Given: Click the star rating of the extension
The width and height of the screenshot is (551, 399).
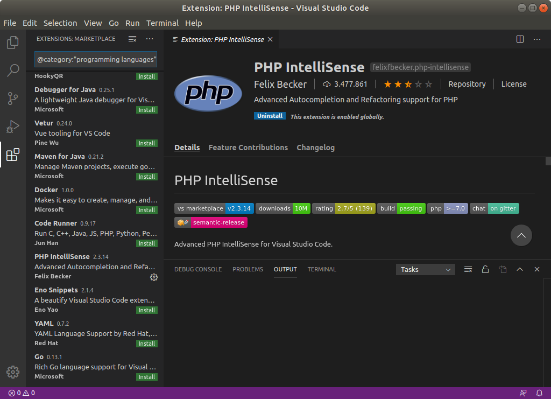Looking at the screenshot, I should (408, 85).
